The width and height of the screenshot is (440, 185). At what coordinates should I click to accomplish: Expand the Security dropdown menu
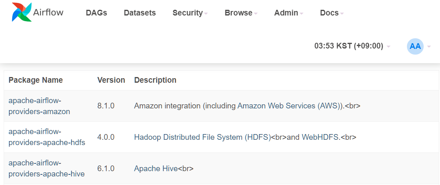coord(190,13)
